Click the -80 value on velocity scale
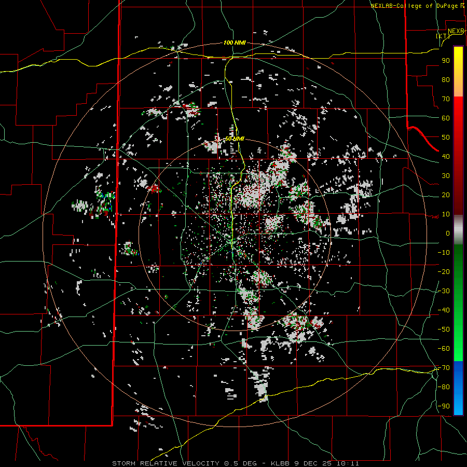Image resolution: width=467 pixels, height=467 pixels. click(444, 387)
